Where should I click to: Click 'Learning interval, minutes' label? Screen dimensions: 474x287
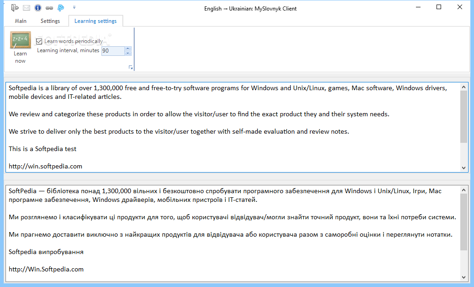click(68, 50)
